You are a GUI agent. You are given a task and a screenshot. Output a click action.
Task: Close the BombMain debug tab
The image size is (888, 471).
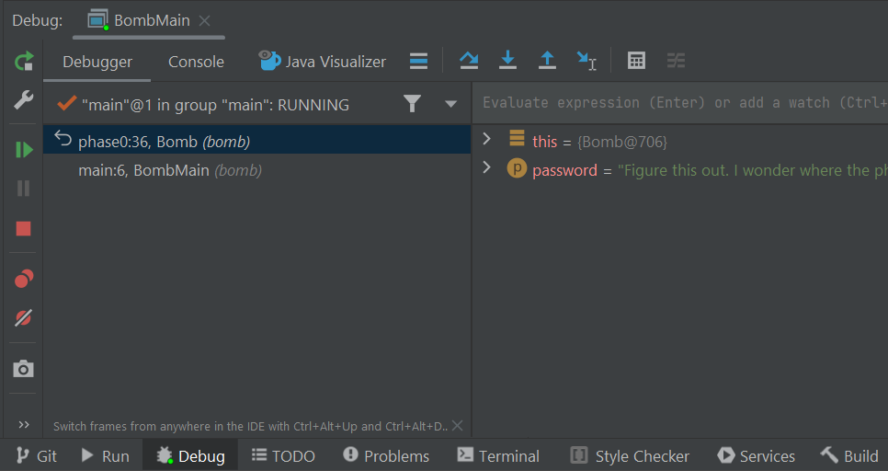pyautogui.click(x=205, y=21)
